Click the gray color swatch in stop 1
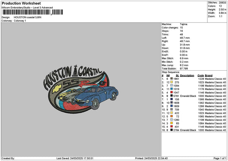Screen dimensions: 228x161 (x=171, y=79)
